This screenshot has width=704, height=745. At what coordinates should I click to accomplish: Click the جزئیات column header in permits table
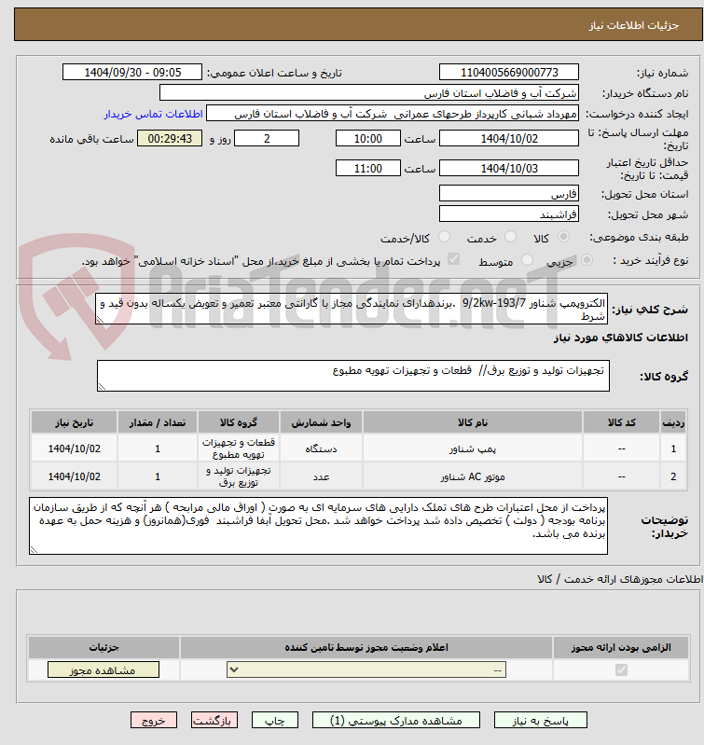coord(104,648)
